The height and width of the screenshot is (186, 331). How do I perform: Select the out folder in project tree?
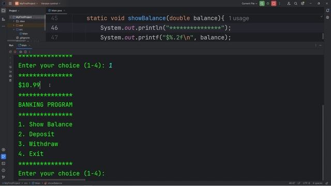(20, 25)
